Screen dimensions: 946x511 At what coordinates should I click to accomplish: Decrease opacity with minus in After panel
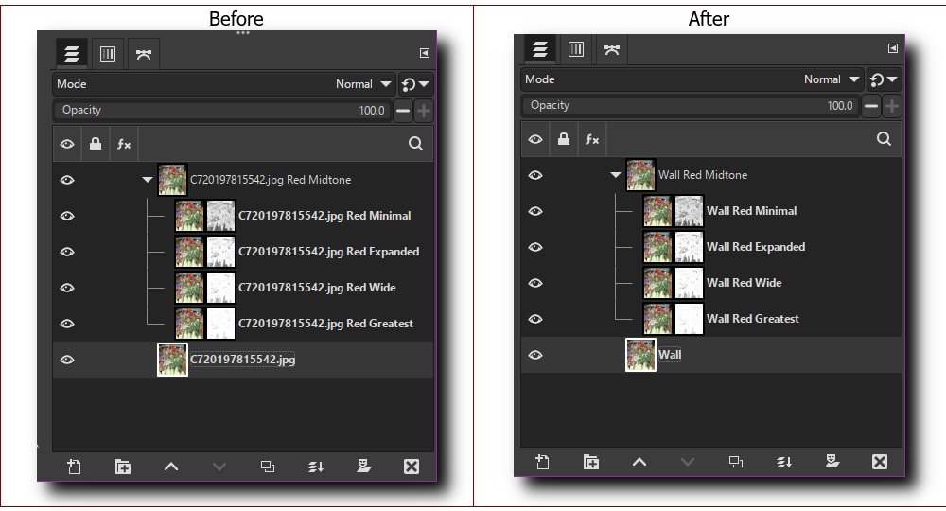coord(871,106)
